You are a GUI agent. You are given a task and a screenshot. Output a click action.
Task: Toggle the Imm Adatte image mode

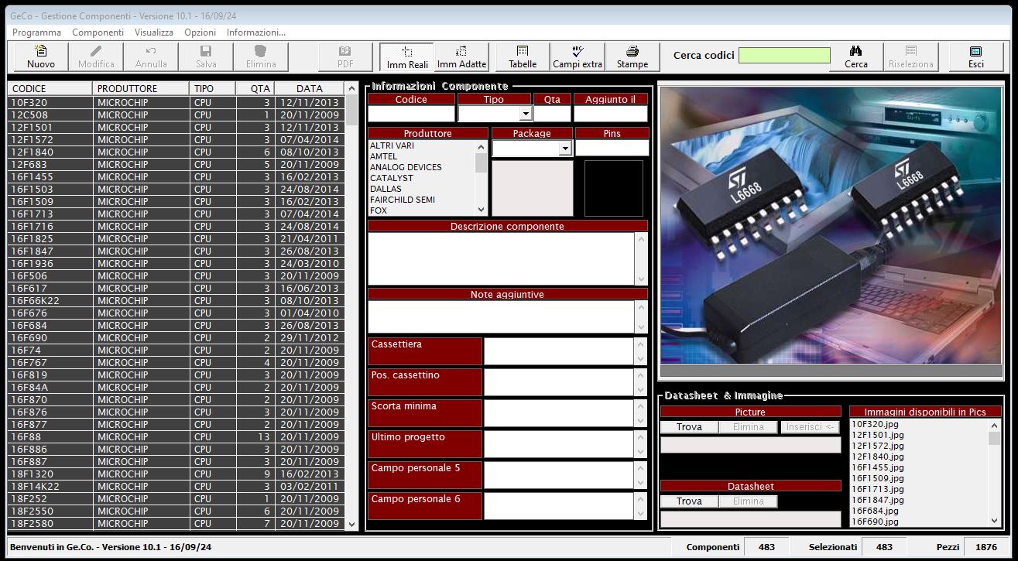point(462,56)
